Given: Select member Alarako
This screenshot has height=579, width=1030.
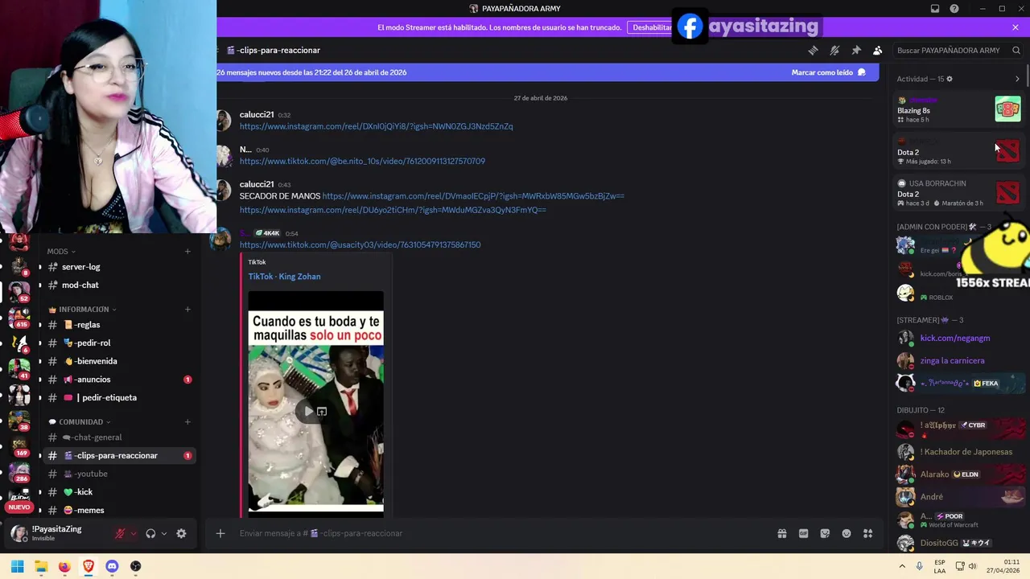Looking at the screenshot, I should pos(958,474).
